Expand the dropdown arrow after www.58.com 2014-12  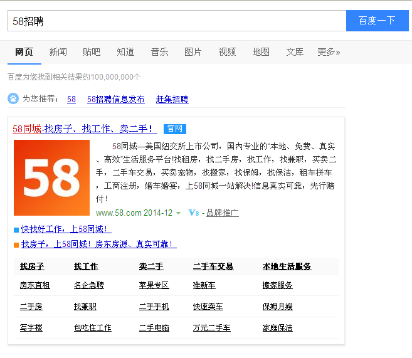point(178,213)
